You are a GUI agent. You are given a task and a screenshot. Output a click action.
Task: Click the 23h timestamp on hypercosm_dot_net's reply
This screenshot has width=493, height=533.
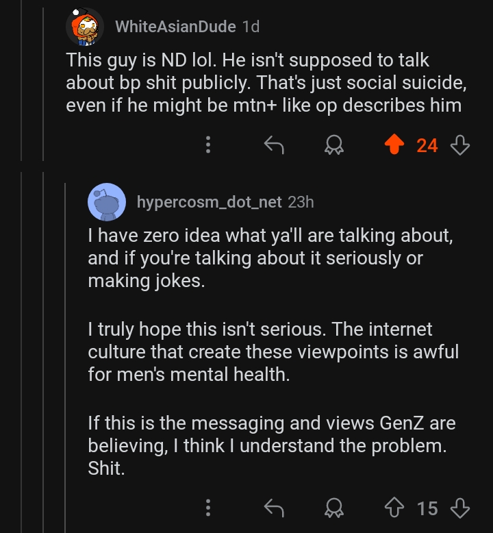(x=301, y=202)
